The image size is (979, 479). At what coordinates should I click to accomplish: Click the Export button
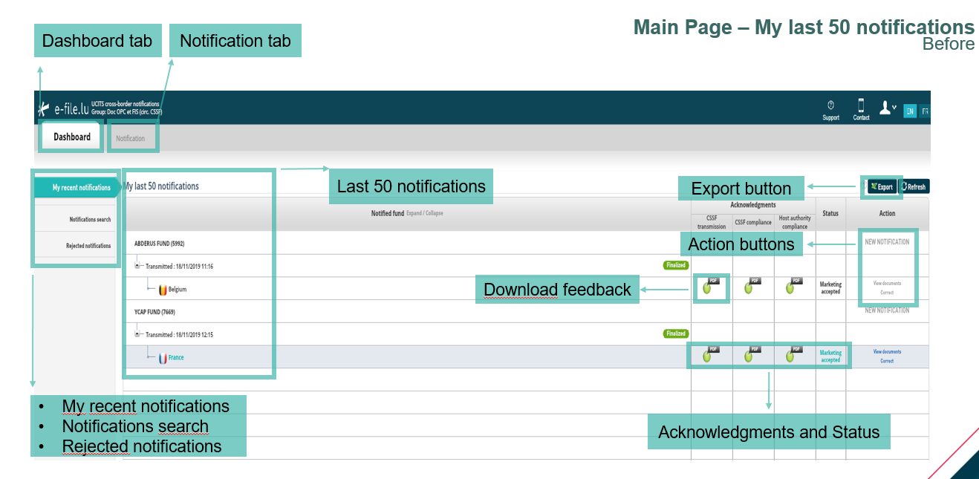coord(882,187)
